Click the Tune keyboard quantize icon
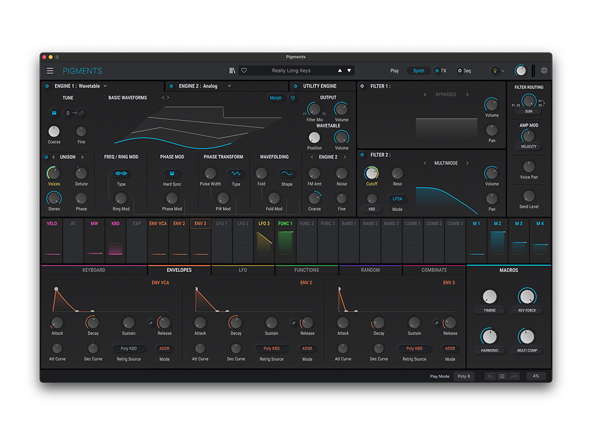 pyautogui.click(x=54, y=113)
